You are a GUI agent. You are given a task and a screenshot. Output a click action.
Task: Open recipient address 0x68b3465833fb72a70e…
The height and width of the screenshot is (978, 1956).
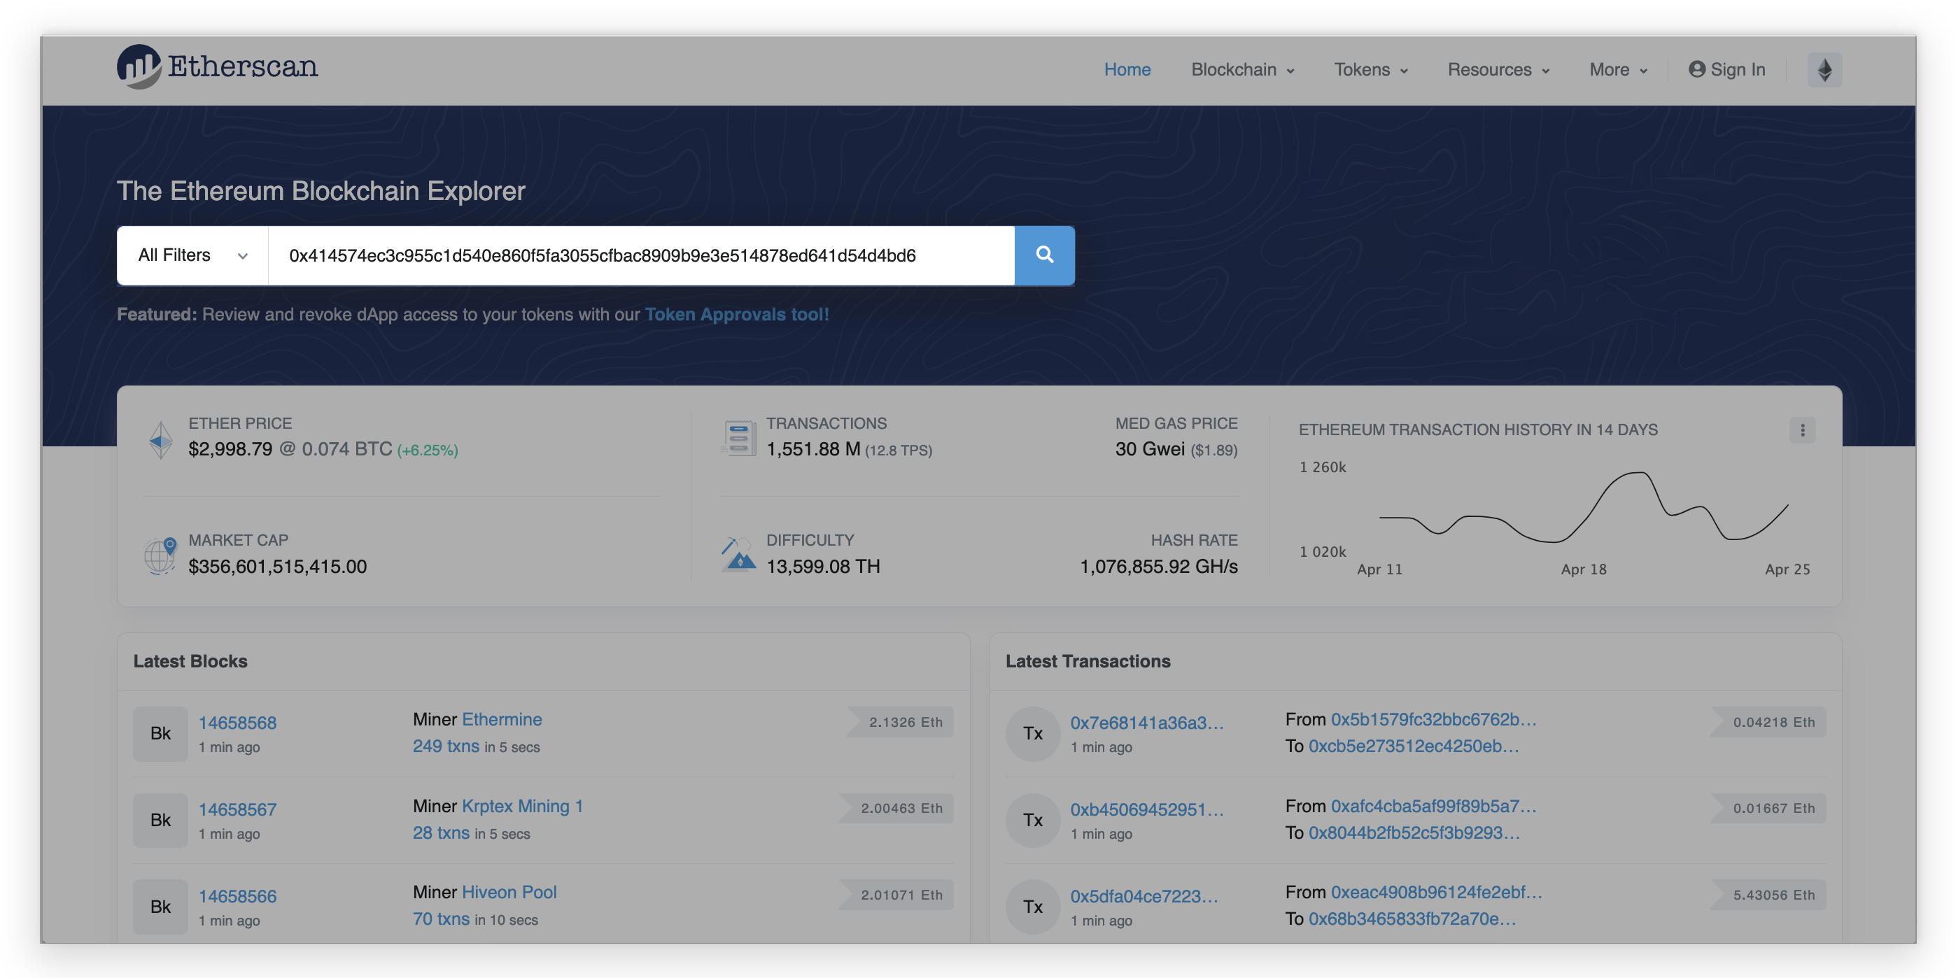pyautogui.click(x=1412, y=919)
